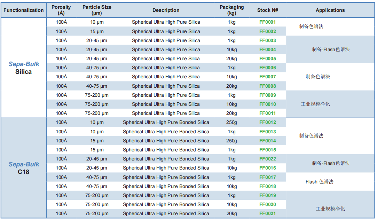The image size is (377, 220).
Task: Click 10 μm particle size in FF0013 row
Action: pos(97,132)
